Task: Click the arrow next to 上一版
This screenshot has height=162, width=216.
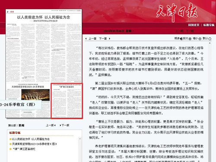Action: 55,125
